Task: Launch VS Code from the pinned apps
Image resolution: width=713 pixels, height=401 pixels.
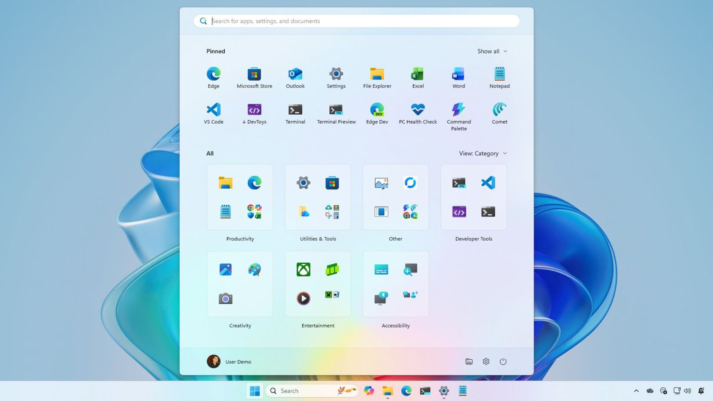Action: (214, 110)
